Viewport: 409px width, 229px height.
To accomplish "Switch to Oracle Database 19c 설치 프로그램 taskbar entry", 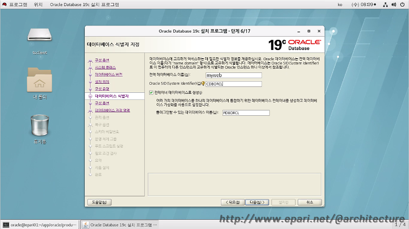I will click(x=120, y=225).
